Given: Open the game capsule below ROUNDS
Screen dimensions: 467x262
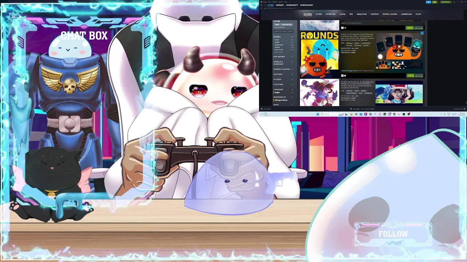Looking at the screenshot, I should click(x=319, y=93).
